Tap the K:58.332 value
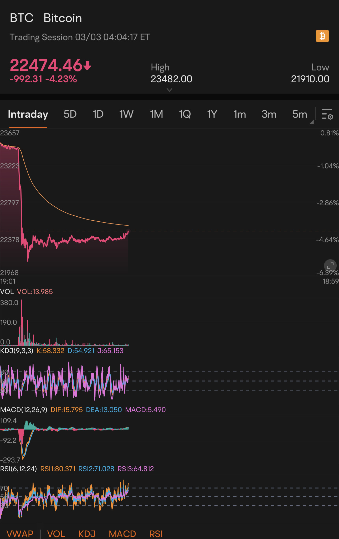 50,351
